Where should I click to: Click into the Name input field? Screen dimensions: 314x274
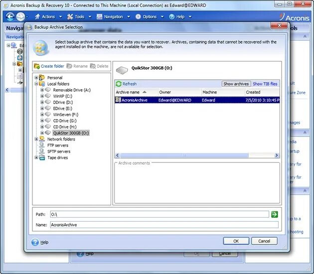pos(164,225)
